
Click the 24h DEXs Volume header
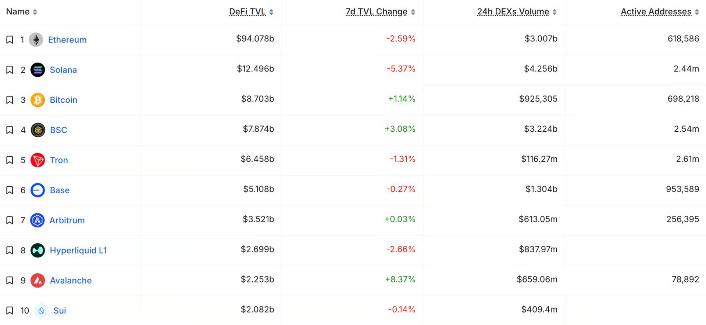513,12
